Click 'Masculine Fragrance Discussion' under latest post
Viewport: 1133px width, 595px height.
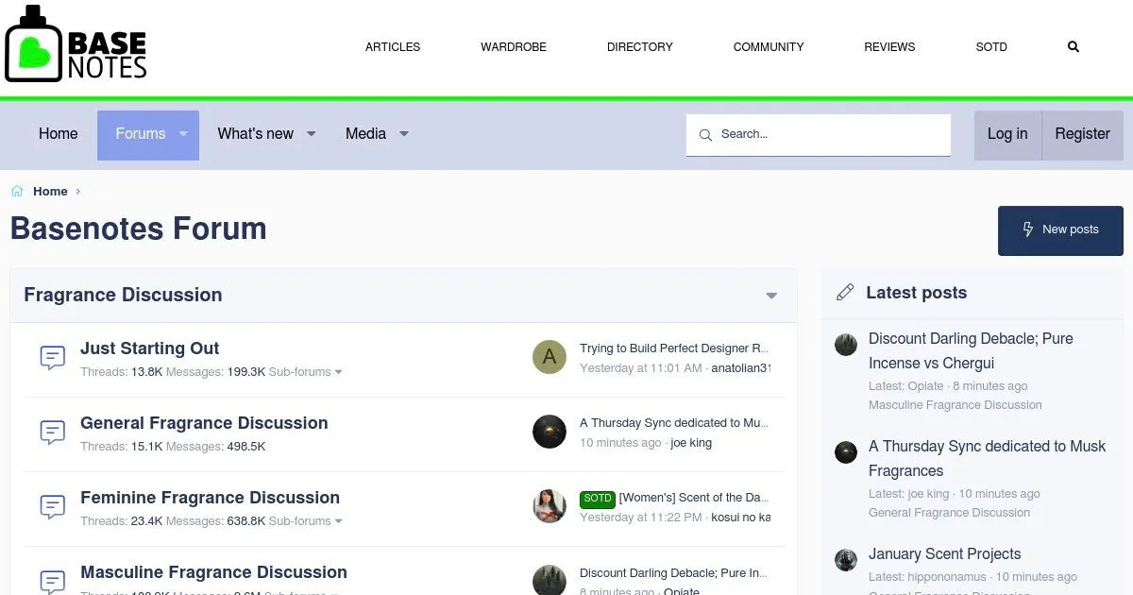click(x=955, y=405)
